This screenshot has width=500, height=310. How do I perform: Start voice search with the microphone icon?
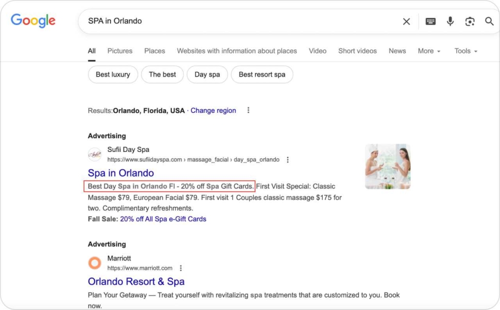pyautogui.click(x=450, y=21)
